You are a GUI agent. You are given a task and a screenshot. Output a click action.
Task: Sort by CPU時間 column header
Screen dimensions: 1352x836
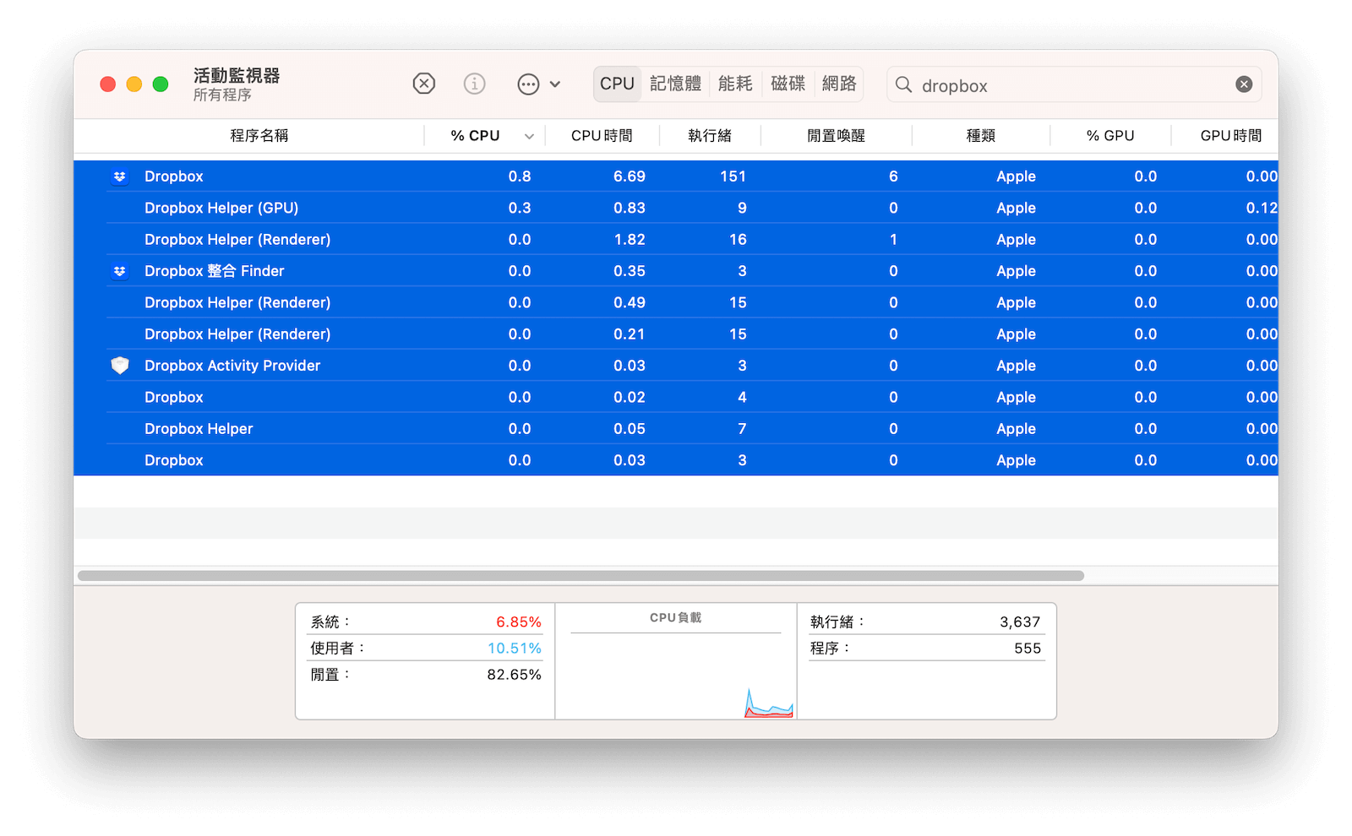coord(602,136)
